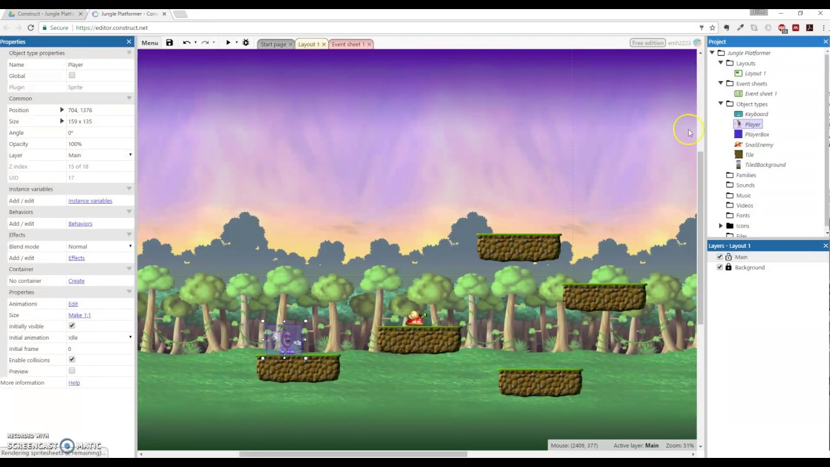The image size is (830, 467).
Task: Activate the eyedropper color picker extension
Action: pos(740,28)
